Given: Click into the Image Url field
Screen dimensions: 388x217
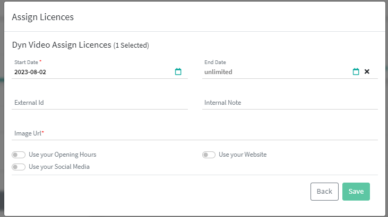Looking at the screenshot, I should [194, 133].
